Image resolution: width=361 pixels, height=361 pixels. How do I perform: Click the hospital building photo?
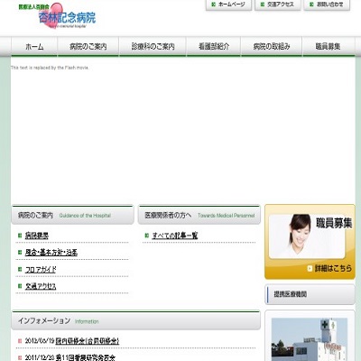[310, 339]
